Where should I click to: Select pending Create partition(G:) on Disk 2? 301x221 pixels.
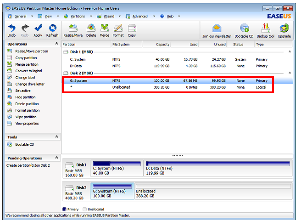pos(28,165)
